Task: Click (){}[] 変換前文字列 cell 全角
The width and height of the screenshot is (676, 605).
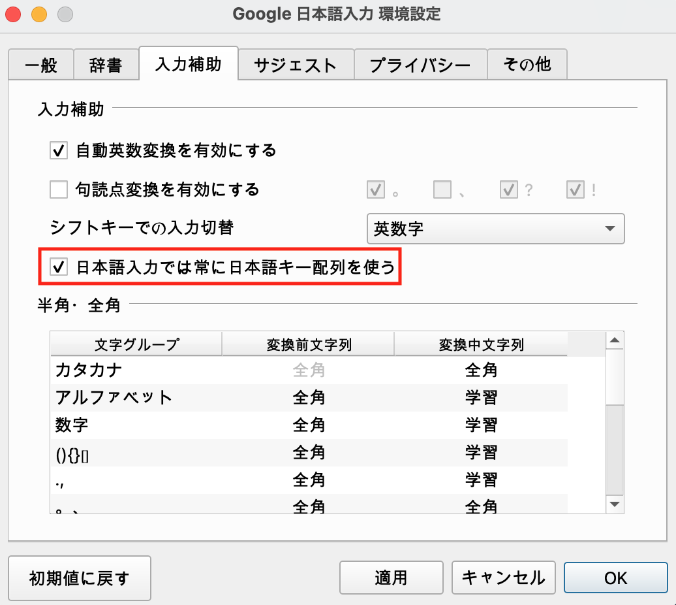Action: 309,453
